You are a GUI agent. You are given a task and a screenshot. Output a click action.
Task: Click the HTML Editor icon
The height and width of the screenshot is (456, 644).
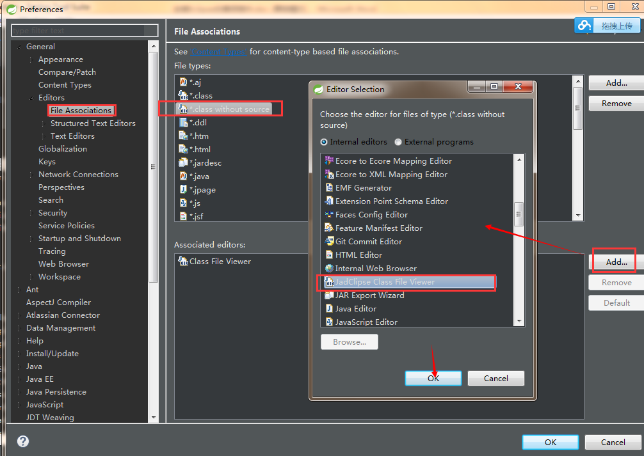tap(330, 255)
